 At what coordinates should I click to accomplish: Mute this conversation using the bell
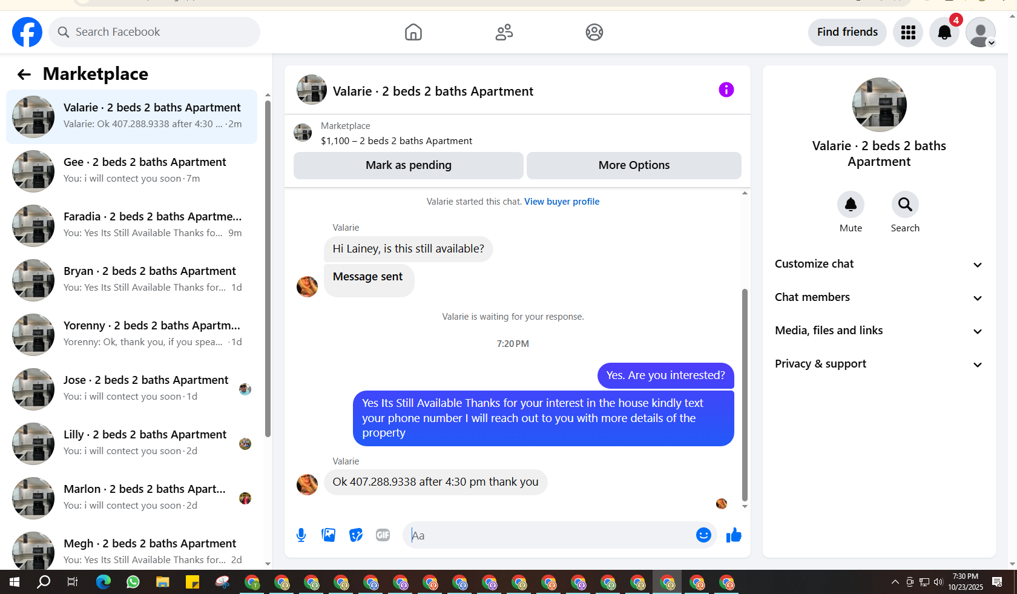pyautogui.click(x=851, y=205)
